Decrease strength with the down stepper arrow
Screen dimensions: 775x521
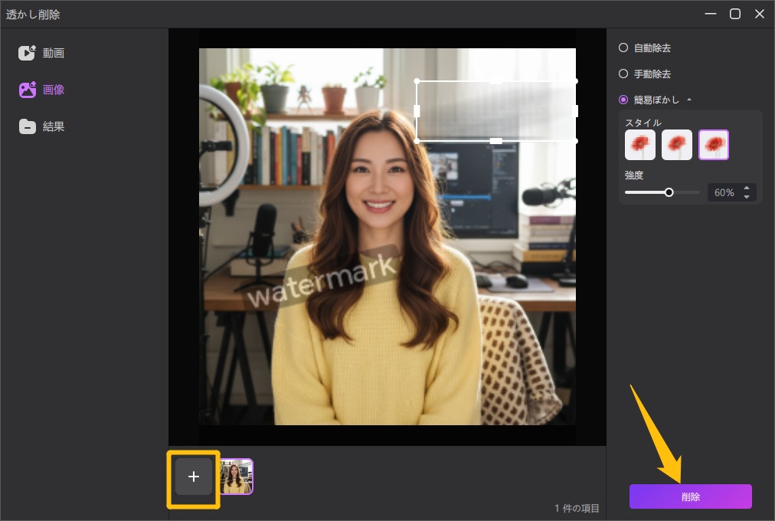(747, 197)
